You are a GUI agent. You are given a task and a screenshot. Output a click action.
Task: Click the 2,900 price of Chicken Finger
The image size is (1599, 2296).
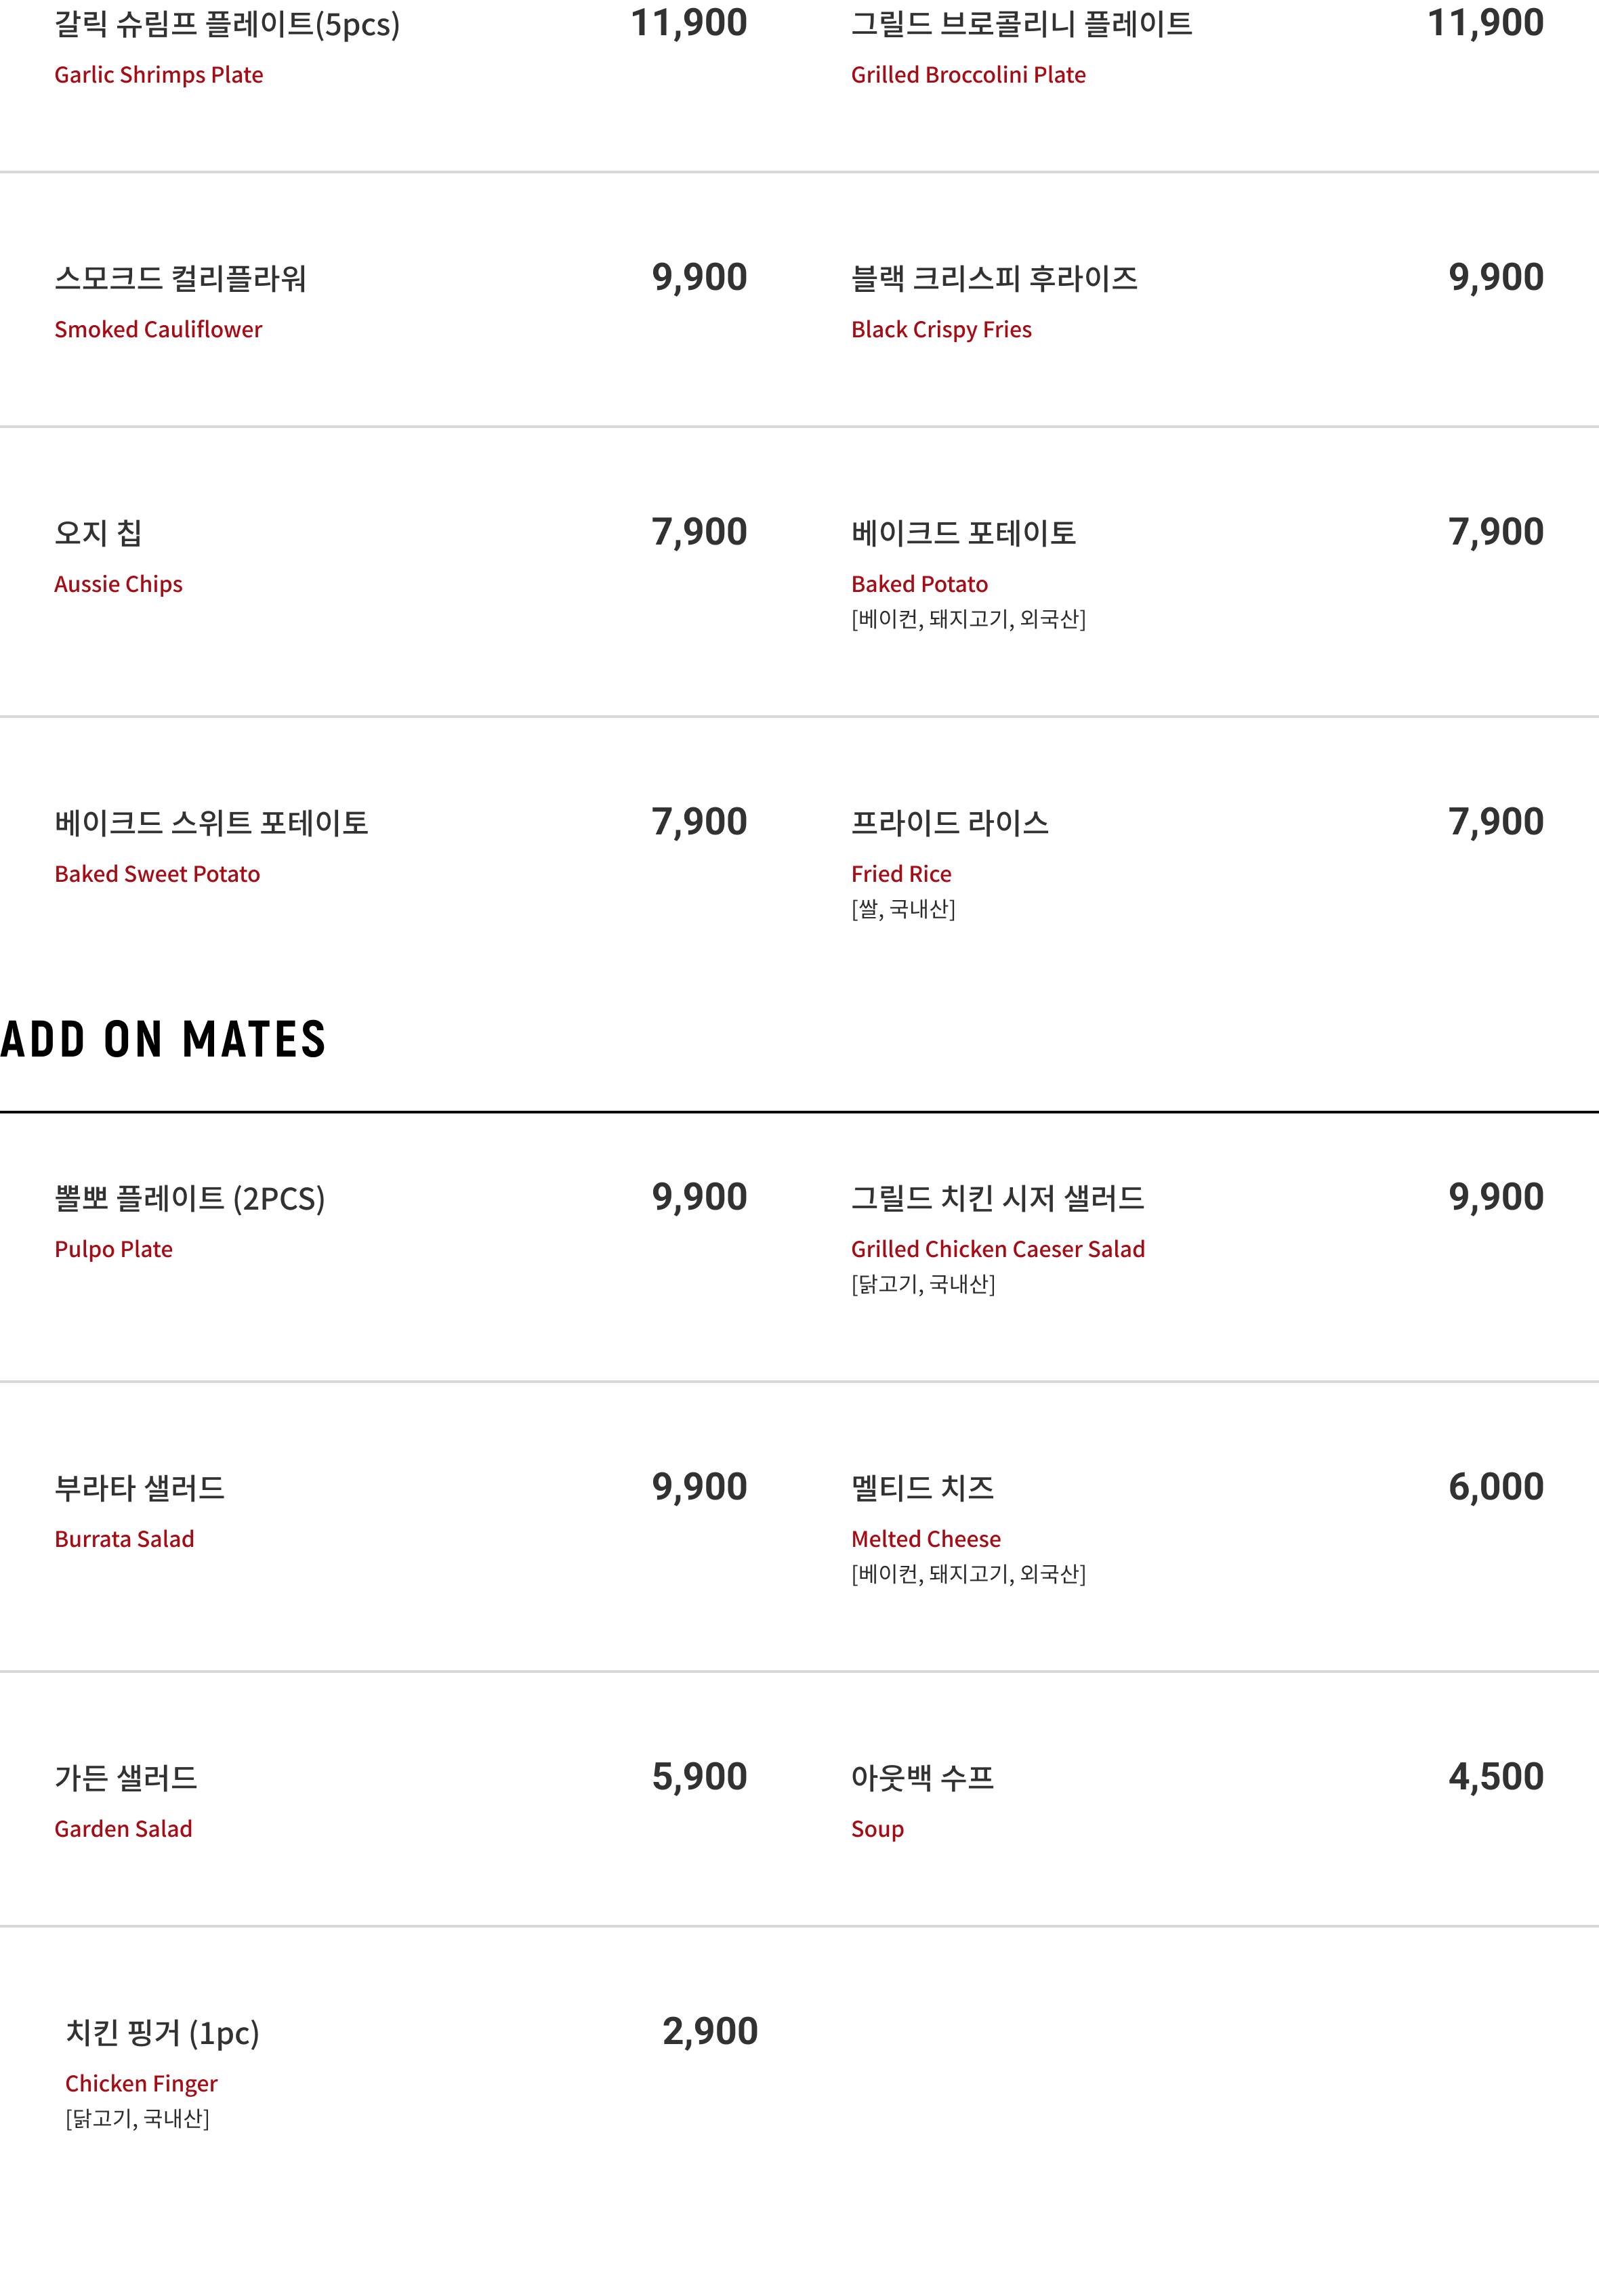(711, 2032)
